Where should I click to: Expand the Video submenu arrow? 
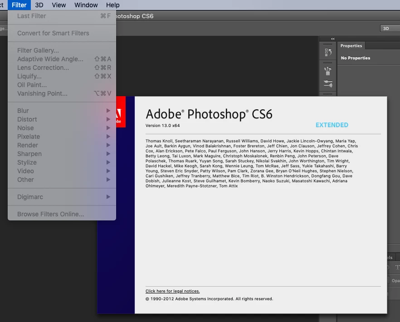point(108,171)
